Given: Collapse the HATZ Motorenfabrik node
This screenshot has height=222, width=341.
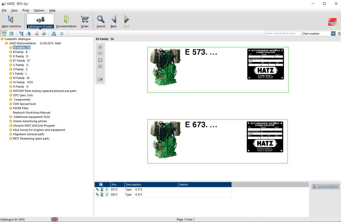Looking at the screenshot, I should [7, 43].
